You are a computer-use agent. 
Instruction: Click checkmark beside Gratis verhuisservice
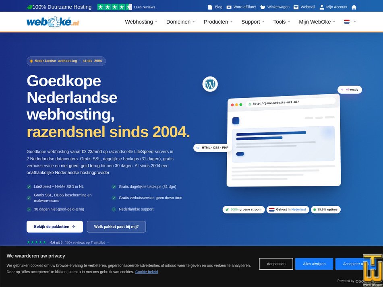point(114,198)
